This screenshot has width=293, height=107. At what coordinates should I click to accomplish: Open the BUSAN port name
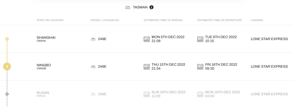point(43,93)
